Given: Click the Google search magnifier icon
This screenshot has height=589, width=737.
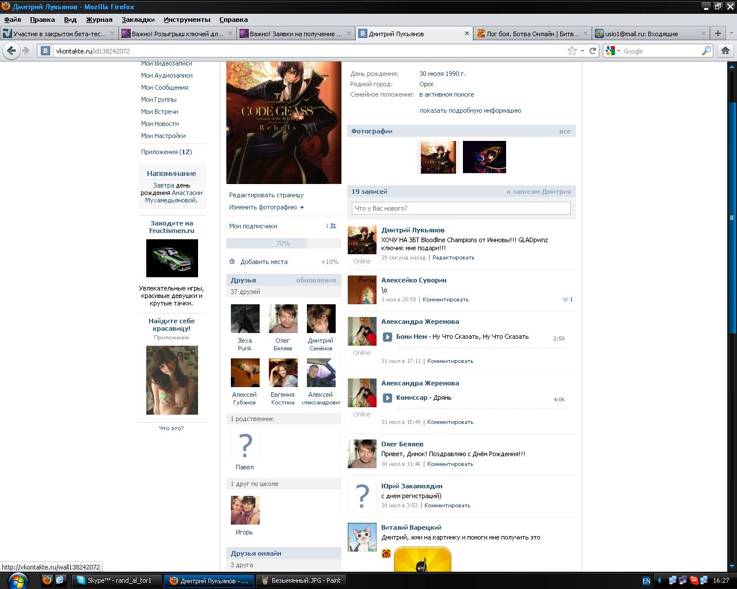Looking at the screenshot, I should click(706, 51).
